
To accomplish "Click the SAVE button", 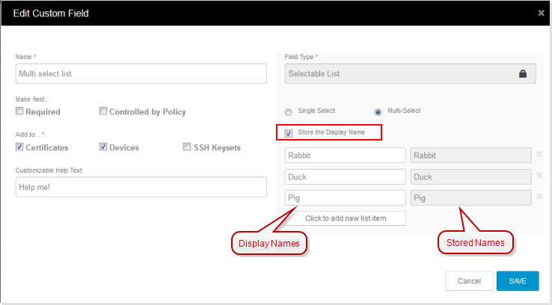I will point(518,281).
